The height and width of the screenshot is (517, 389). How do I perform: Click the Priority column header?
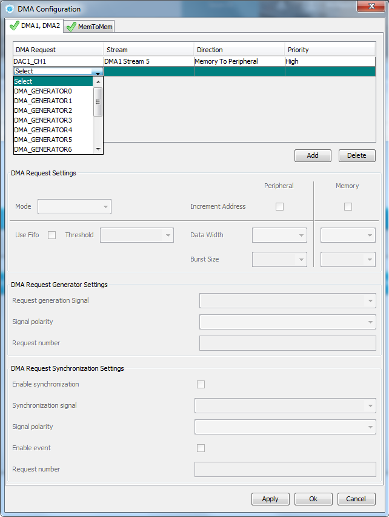click(330, 50)
